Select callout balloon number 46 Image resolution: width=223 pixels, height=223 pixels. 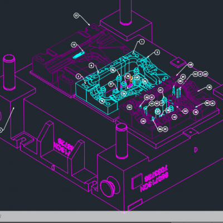(x=174, y=117)
